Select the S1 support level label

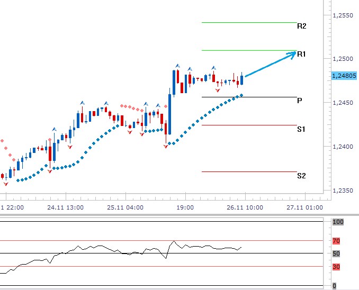point(301,129)
